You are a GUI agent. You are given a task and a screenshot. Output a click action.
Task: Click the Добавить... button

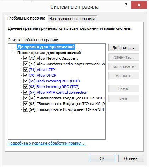coord(124,48)
